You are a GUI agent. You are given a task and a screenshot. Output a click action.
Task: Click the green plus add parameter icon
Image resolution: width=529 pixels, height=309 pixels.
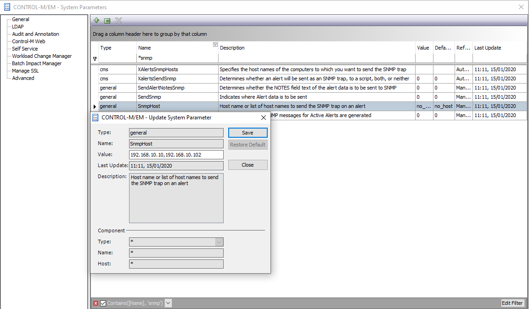96,20
